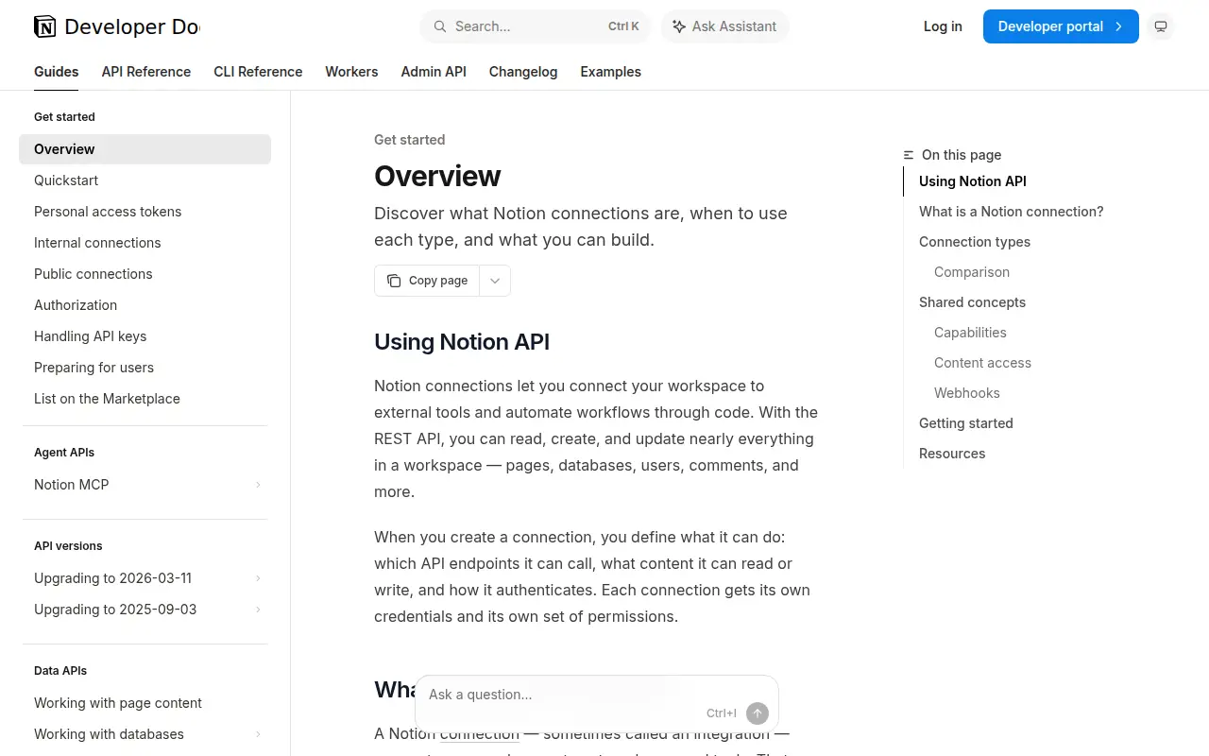Open Authorization sidebar item
The width and height of the screenshot is (1209, 756).
145,305
